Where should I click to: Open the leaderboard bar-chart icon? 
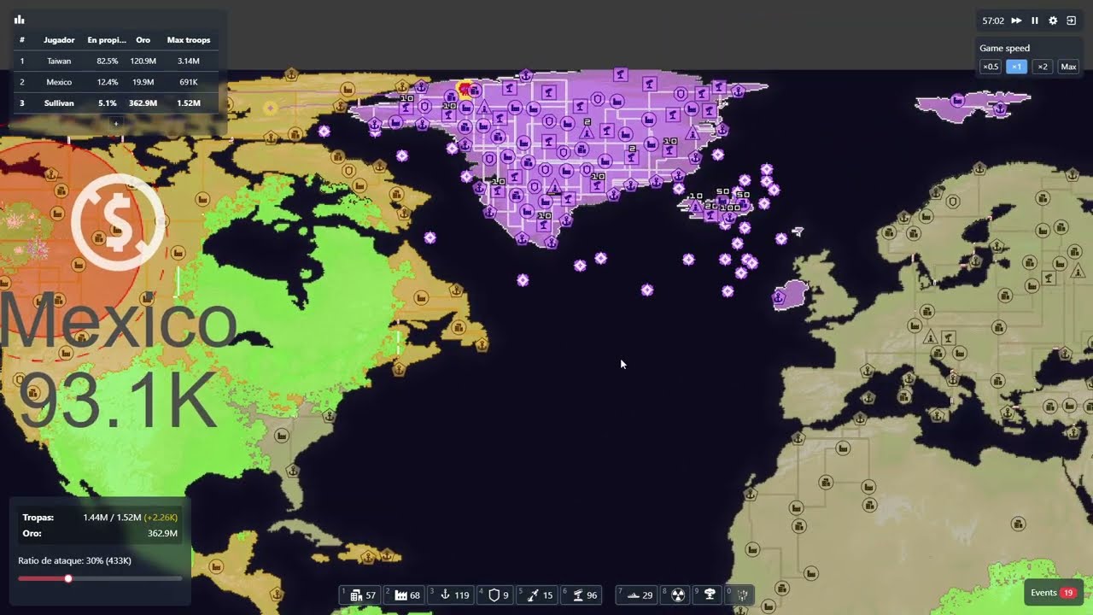pyautogui.click(x=20, y=20)
